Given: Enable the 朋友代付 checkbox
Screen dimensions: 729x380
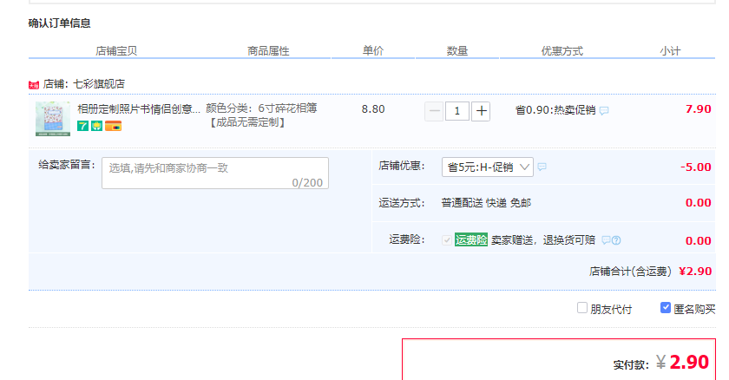Looking at the screenshot, I should [582, 307].
